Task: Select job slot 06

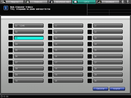Action: (29, 56)
